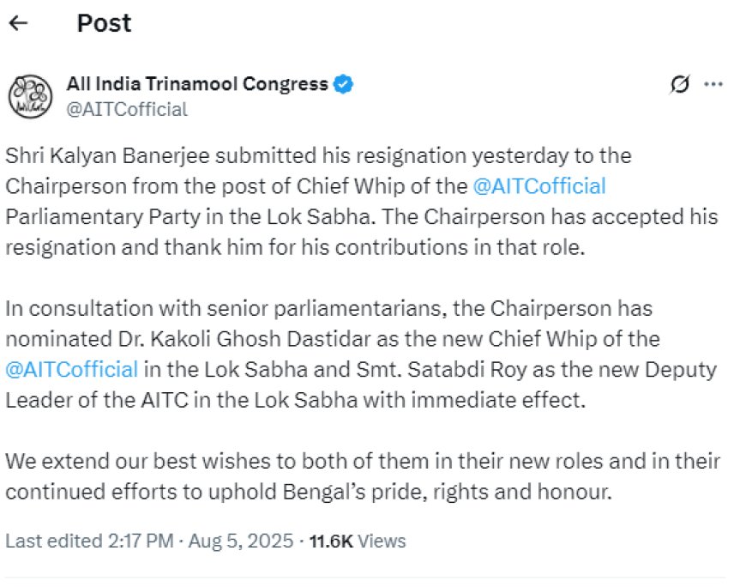
Task: Click the Post header title
Action: click(x=104, y=22)
